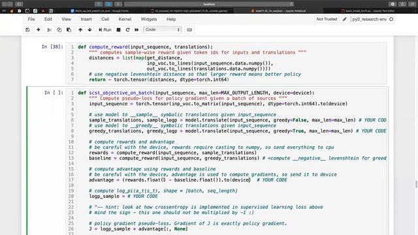The image size is (418, 235).
Task: Click hint comment about crossentropy implementation
Action: click(206, 207)
